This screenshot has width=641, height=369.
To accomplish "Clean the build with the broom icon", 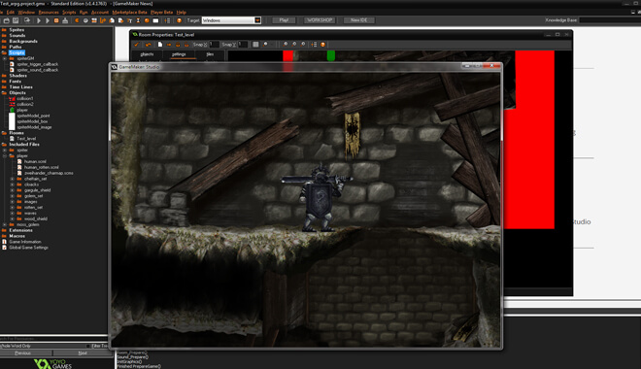I will coord(65,20).
